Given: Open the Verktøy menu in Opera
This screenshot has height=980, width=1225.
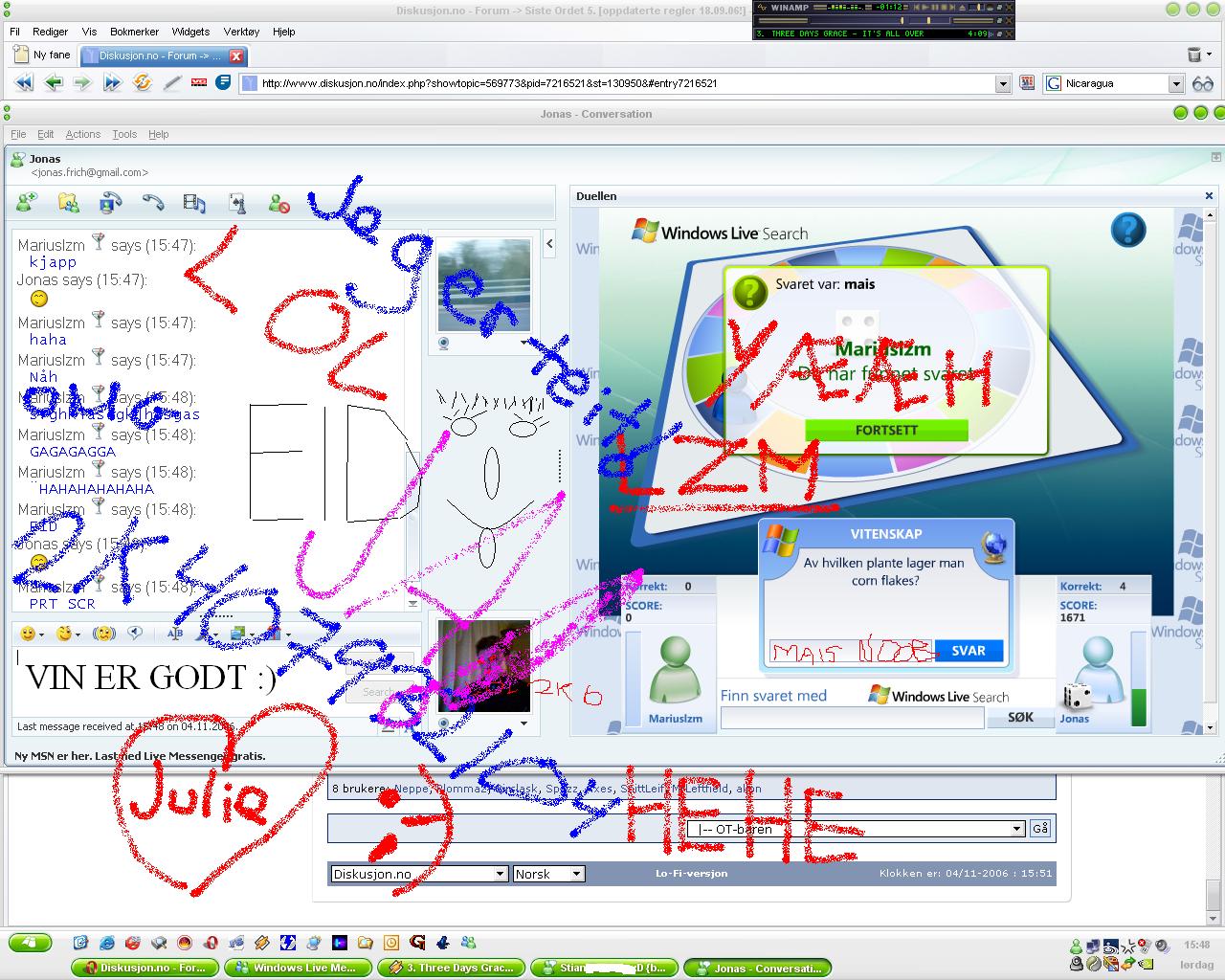Looking at the screenshot, I should [241, 32].
